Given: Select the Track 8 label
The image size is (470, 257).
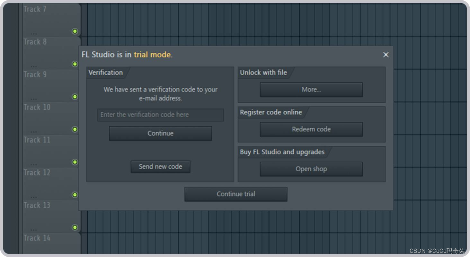Looking at the screenshot, I should pyautogui.click(x=35, y=42).
